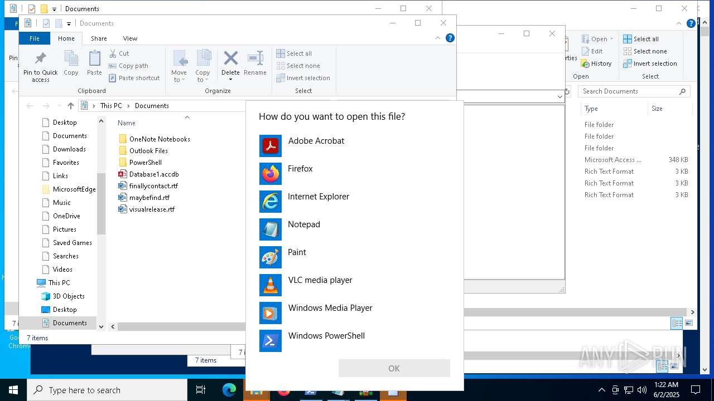Click Edit in the back window ribbon
The image size is (714, 401).
click(592, 51)
